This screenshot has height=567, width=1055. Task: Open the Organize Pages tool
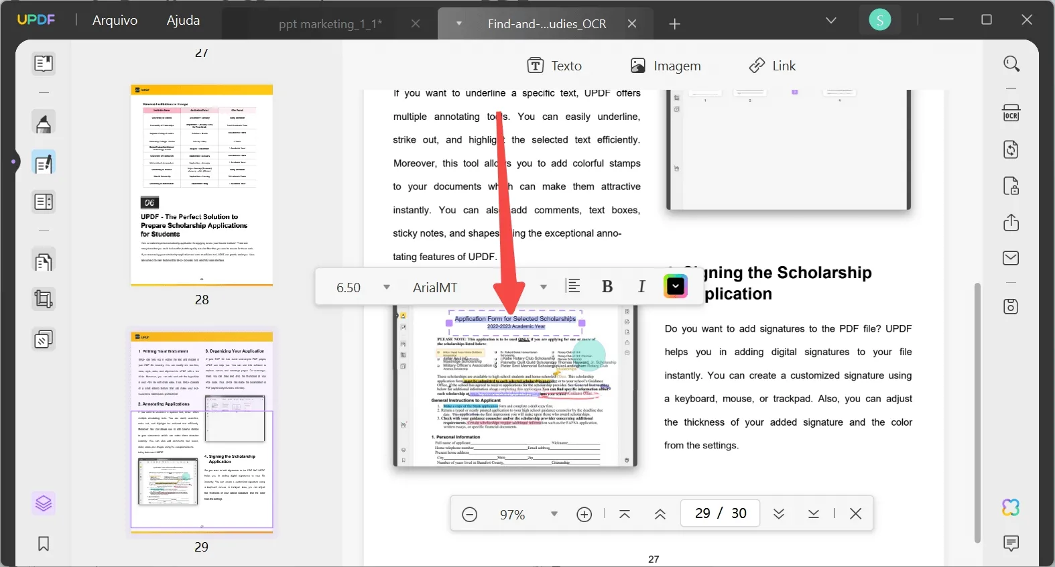pos(44,261)
